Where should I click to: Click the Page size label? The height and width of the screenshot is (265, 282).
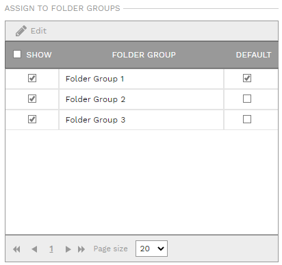[111, 249]
